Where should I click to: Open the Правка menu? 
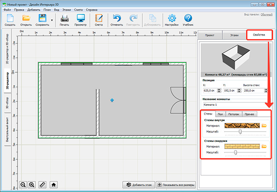[19, 10]
